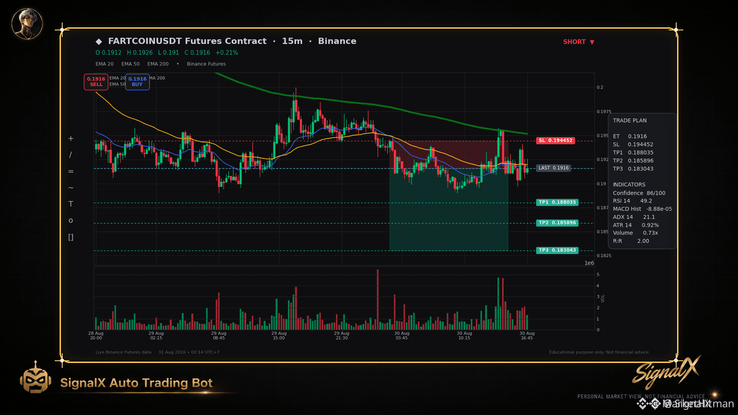Click the Binance exchange name in title
The width and height of the screenshot is (738, 415).
click(337, 41)
